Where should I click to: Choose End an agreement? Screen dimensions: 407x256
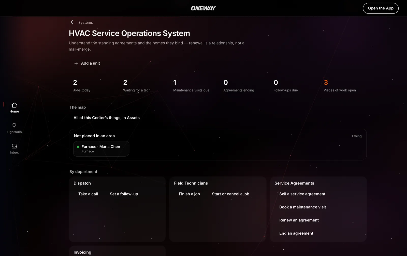(x=296, y=233)
